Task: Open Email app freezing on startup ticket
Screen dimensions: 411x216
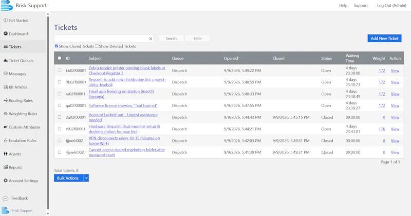Action: click(121, 94)
